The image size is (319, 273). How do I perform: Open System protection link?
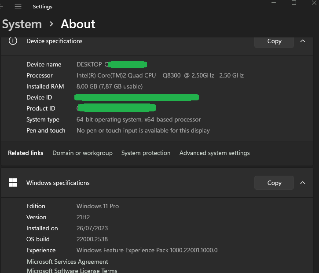(146, 153)
